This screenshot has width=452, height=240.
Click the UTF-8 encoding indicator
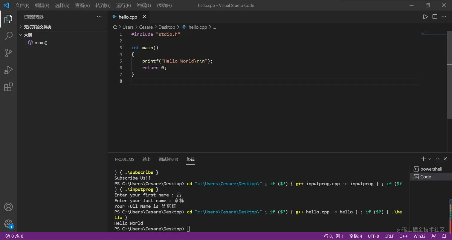(373, 236)
